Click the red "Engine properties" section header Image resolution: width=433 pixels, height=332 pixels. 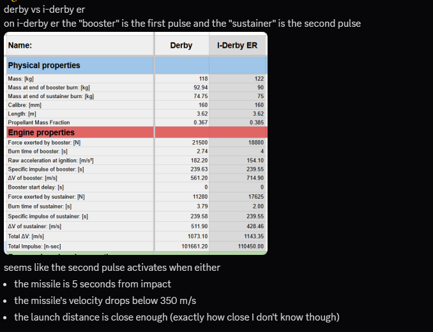(41, 133)
